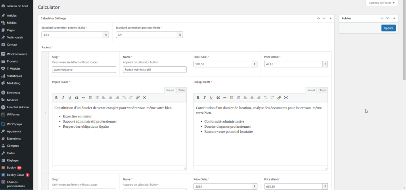Click Price (Sale) field showing 907.50
The width and height of the screenshot is (406, 190).
click(x=223, y=64)
